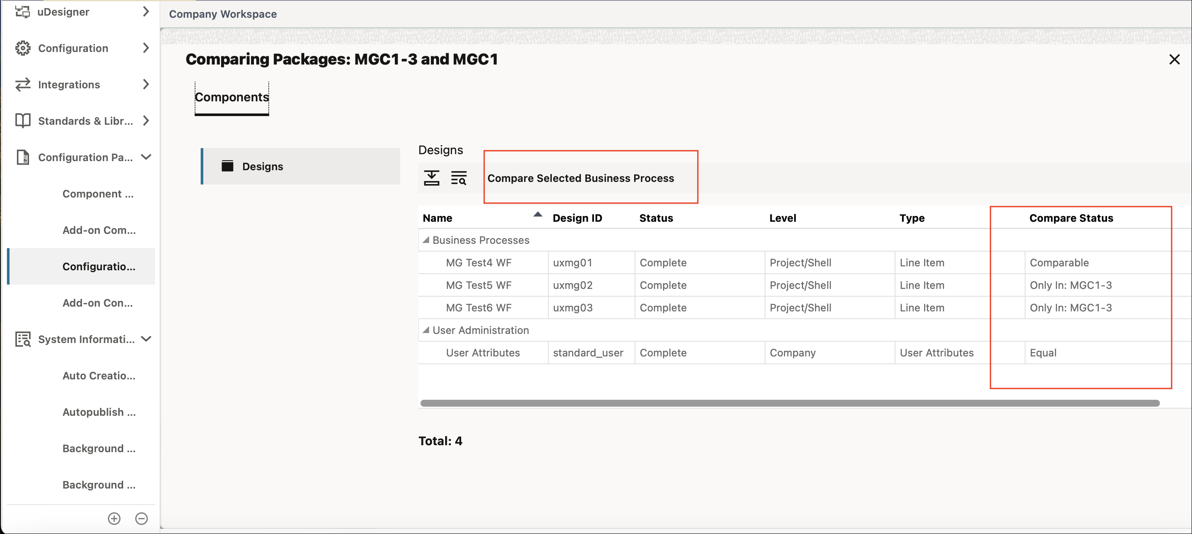Collapse the Configuration Pa... section chevron
Screen dimensions: 1192x534
(146, 157)
